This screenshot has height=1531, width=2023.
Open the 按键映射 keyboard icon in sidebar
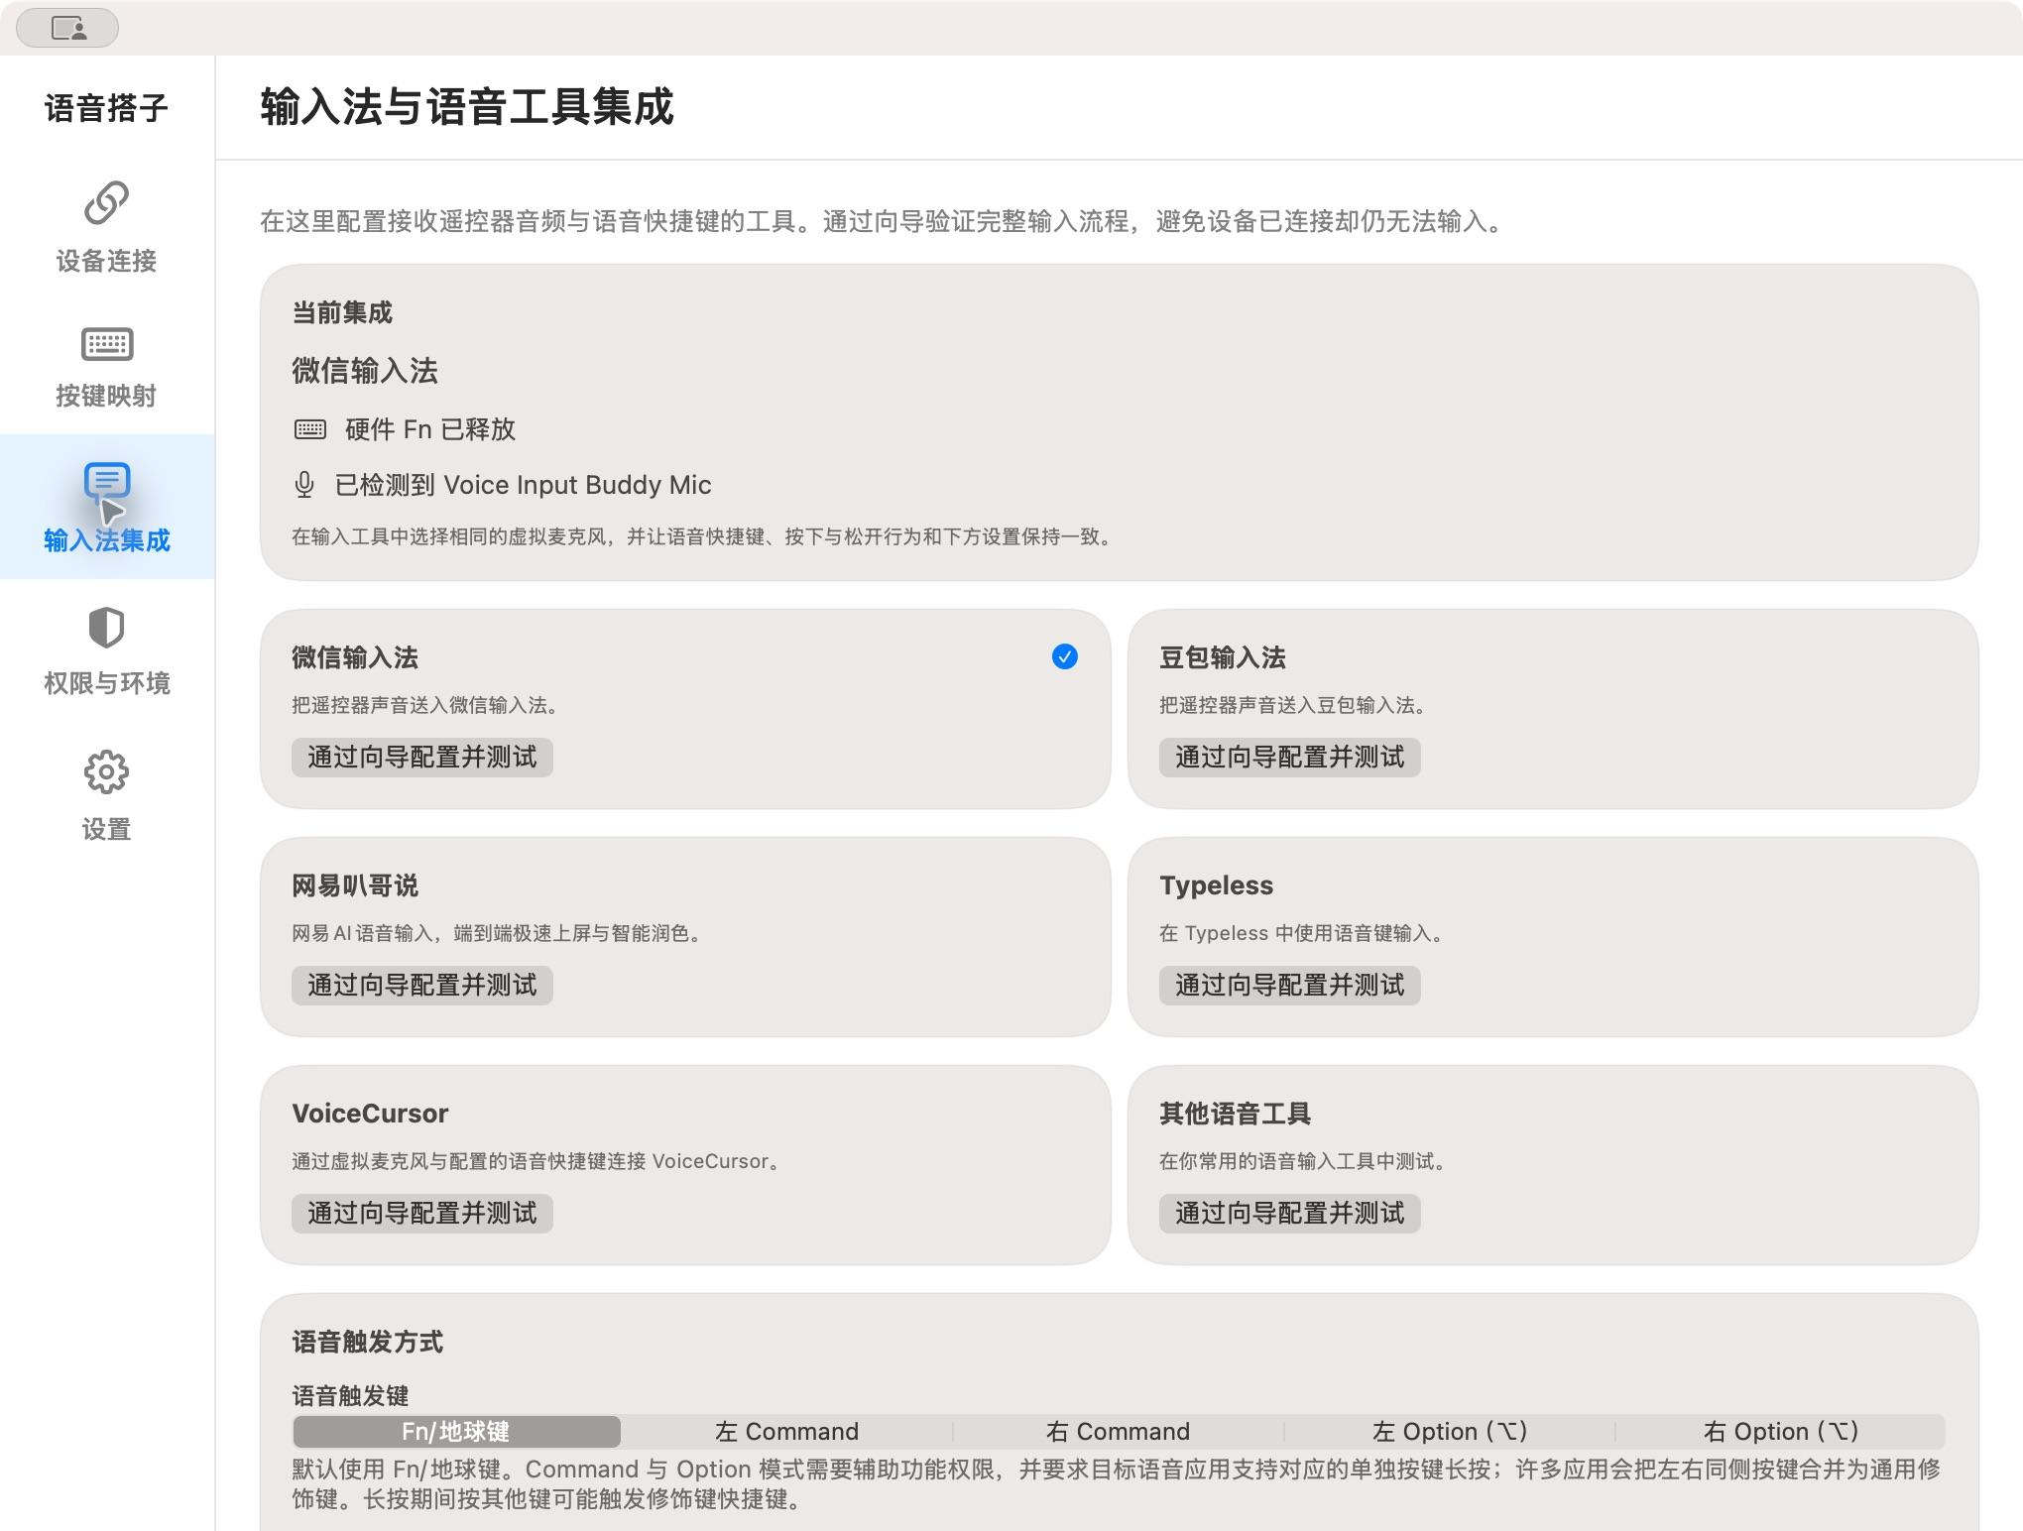[x=106, y=344]
